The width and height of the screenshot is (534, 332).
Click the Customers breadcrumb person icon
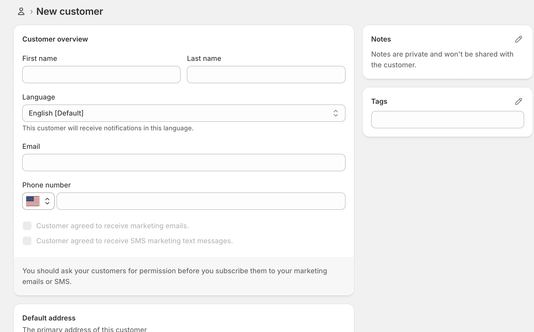(x=21, y=12)
